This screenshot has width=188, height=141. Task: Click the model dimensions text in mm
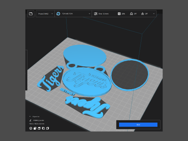tap(37, 124)
